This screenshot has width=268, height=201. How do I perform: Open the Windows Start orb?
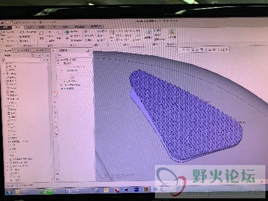[9, 192]
